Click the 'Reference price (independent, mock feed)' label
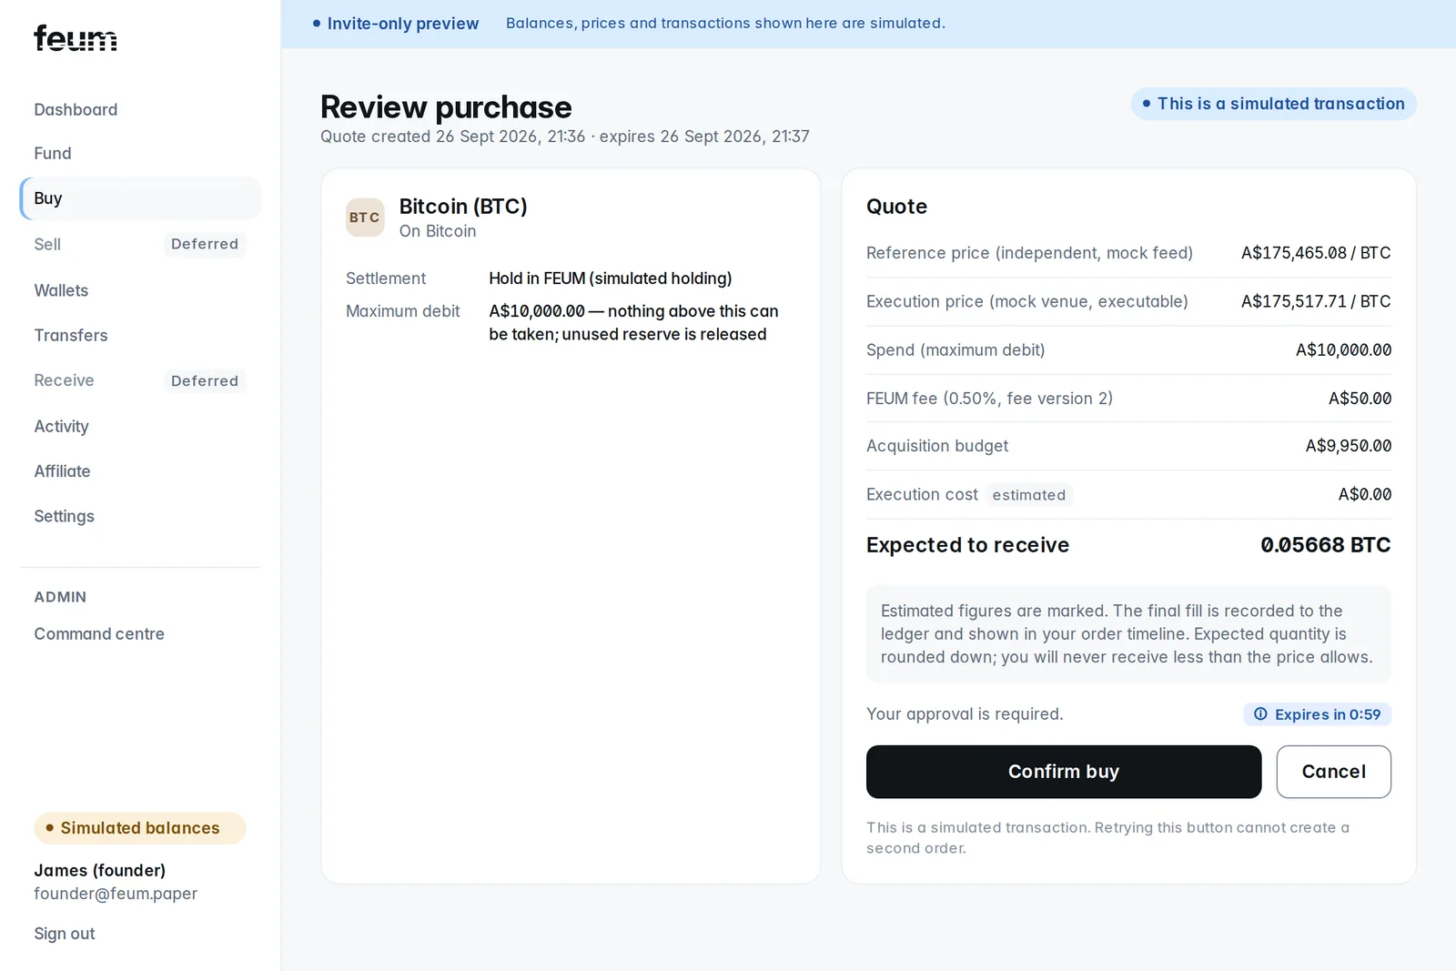Image resolution: width=1456 pixels, height=971 pixels. (x=1029, y=253)
